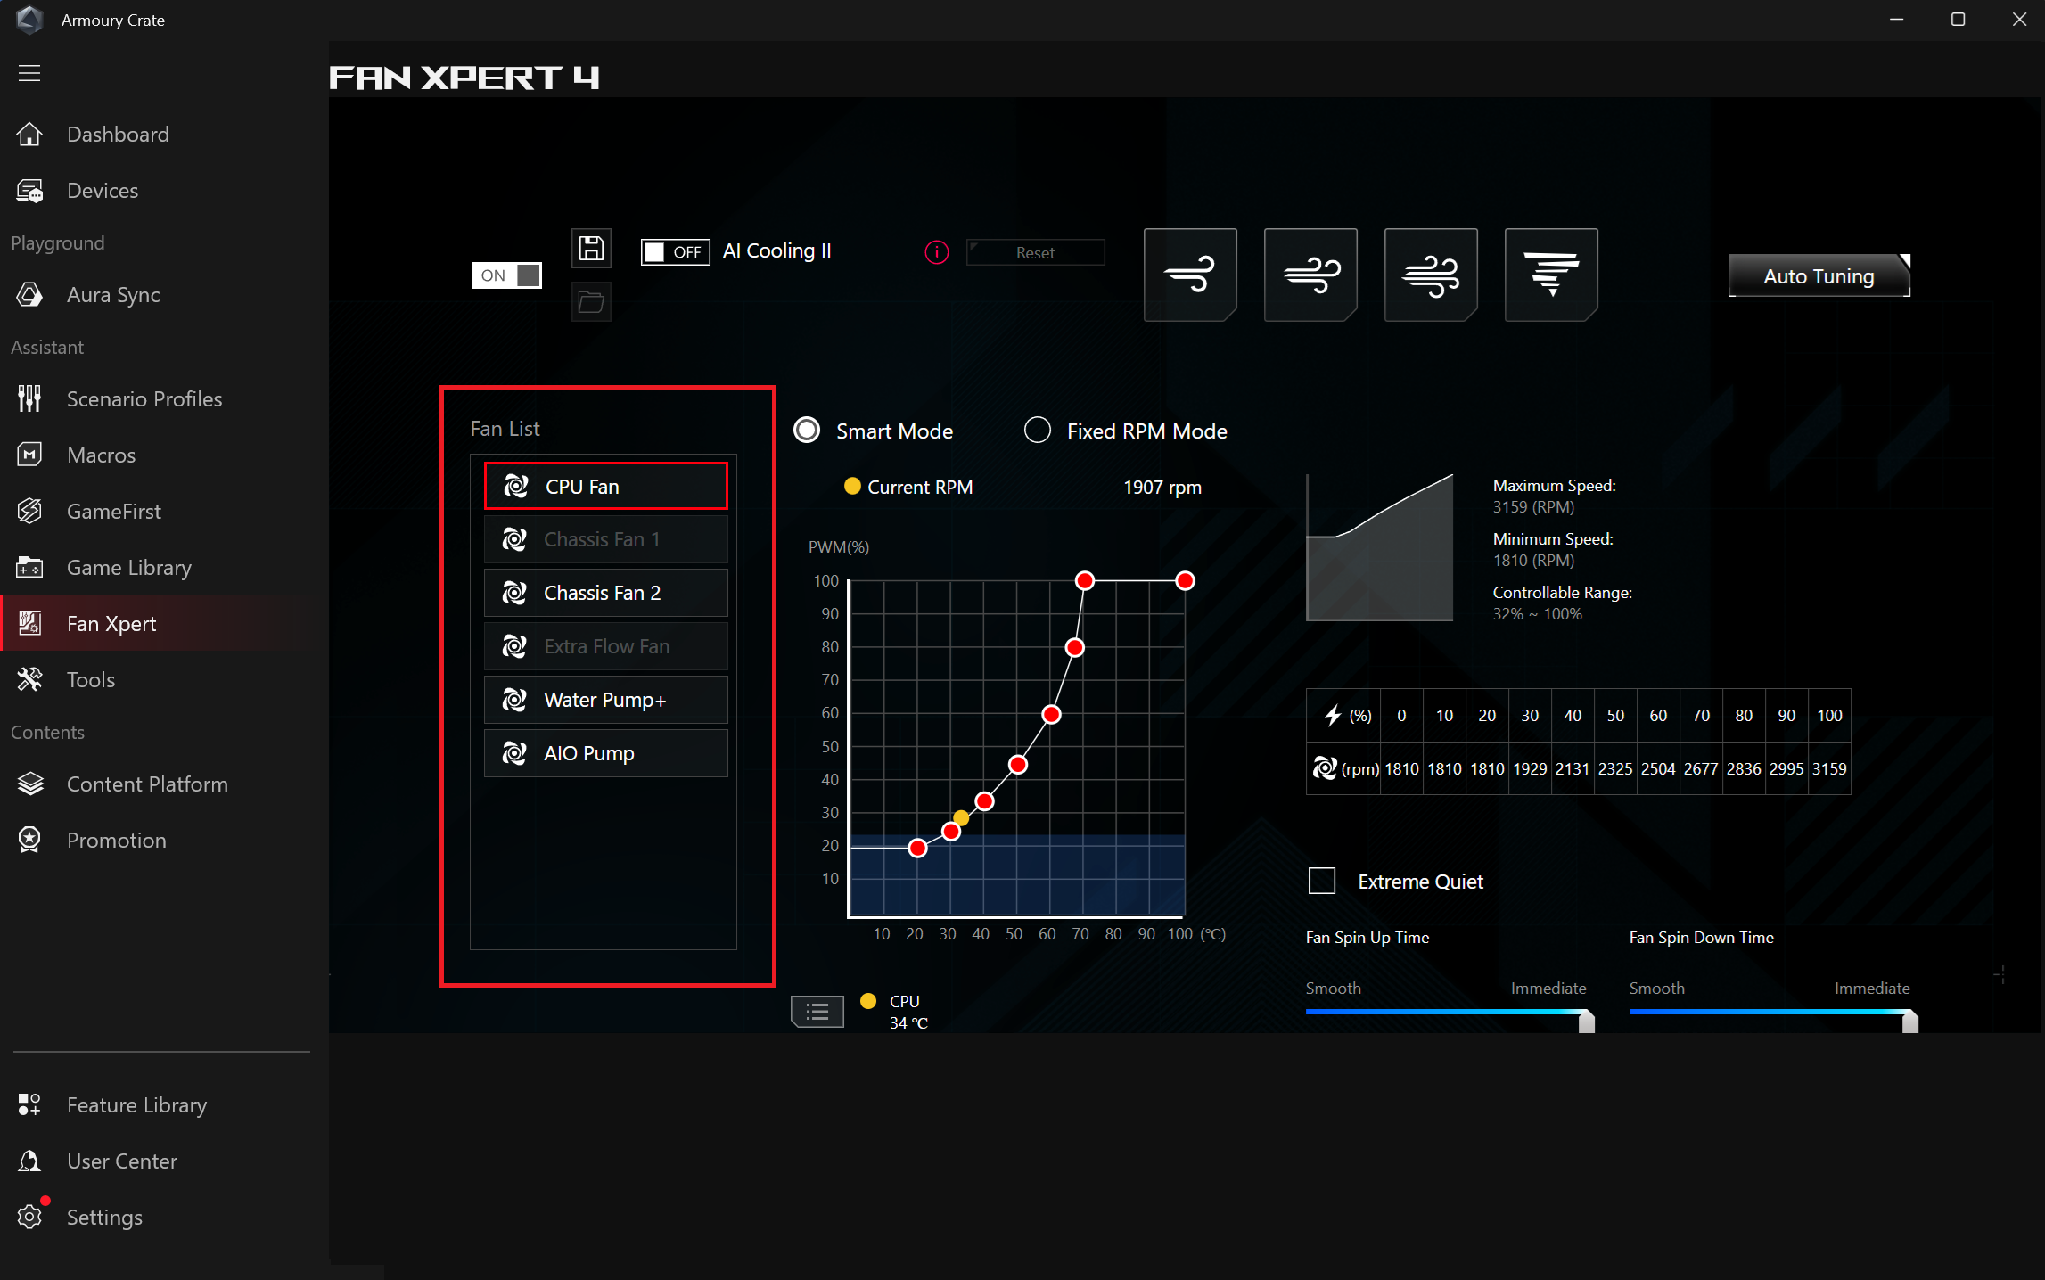Select the Turbo fan preset icon
2045x1280 pixels.
click(x=1431, y=275)
